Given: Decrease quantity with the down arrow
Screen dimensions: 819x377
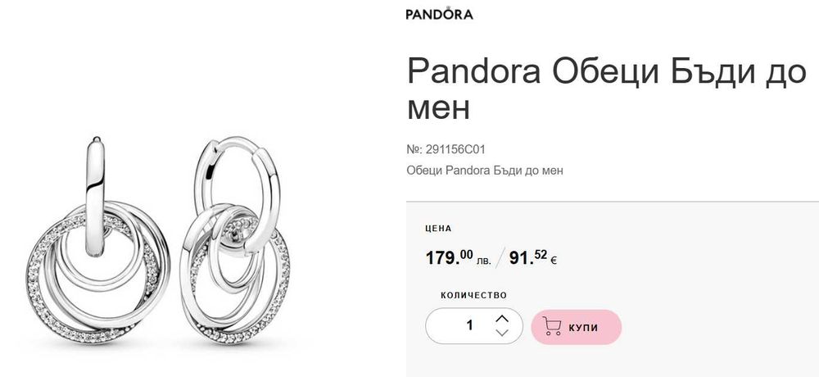Looking at the screenshot, I should point(503,333).
